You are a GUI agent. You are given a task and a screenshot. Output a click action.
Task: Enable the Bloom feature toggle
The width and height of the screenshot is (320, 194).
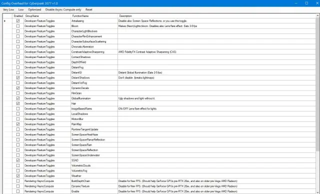[18, 26]
